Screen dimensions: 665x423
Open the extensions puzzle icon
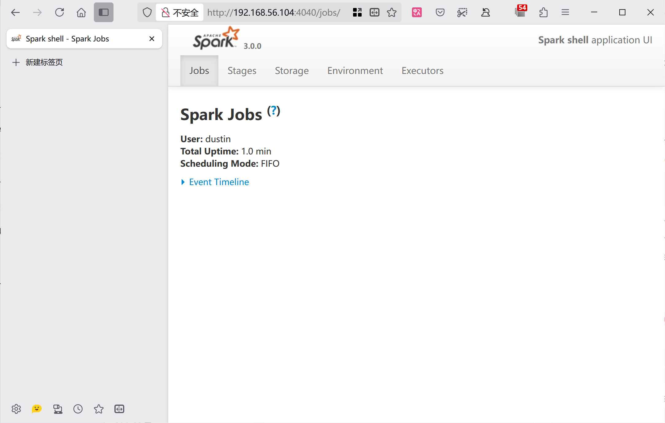543,12
